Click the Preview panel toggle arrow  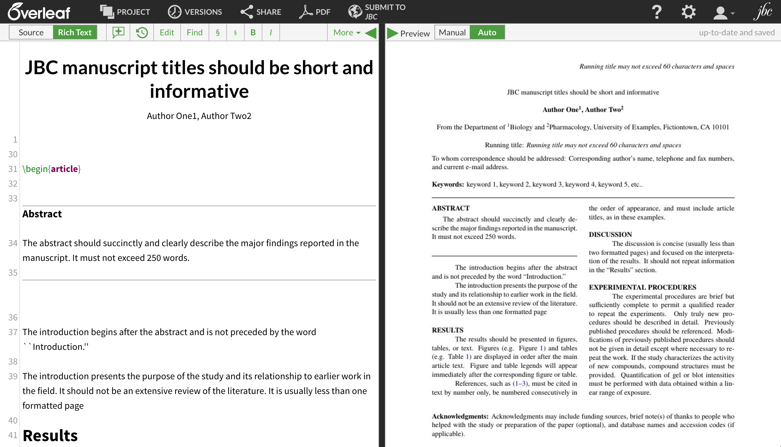click(392, 33)
